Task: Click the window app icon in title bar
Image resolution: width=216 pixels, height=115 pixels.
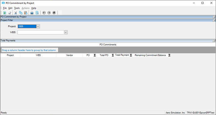Action: (x=3, y=3)
